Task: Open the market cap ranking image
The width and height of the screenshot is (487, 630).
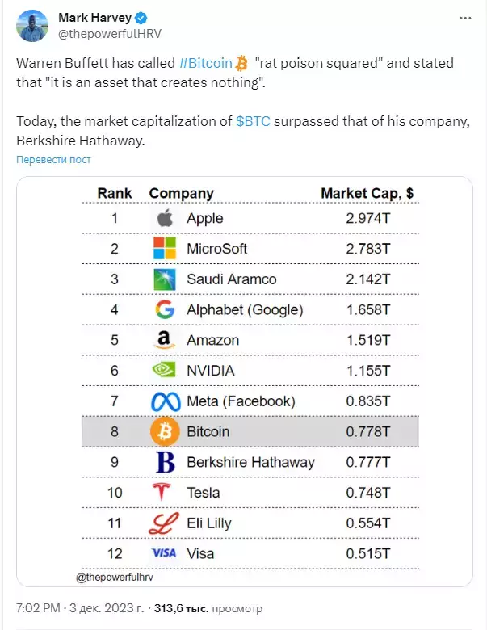Action: pyautogui.click(x=244, y=381)
